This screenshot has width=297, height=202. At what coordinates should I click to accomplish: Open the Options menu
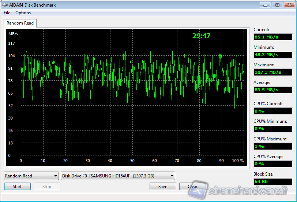click(x=23, y=13)
